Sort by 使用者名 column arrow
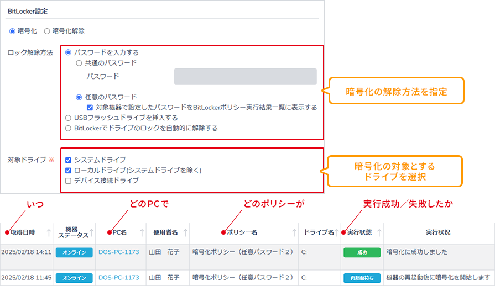This screenshot has width=495, height=286. 185,233
